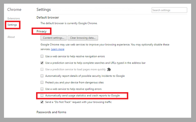The height and width of the screenshot is (122, 196).
Task: Open the Content settings dialog
Action: click(54, 38)
